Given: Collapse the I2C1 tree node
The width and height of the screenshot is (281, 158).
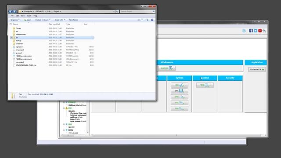Looking at the screenshot, I should (x=64, y=124).
